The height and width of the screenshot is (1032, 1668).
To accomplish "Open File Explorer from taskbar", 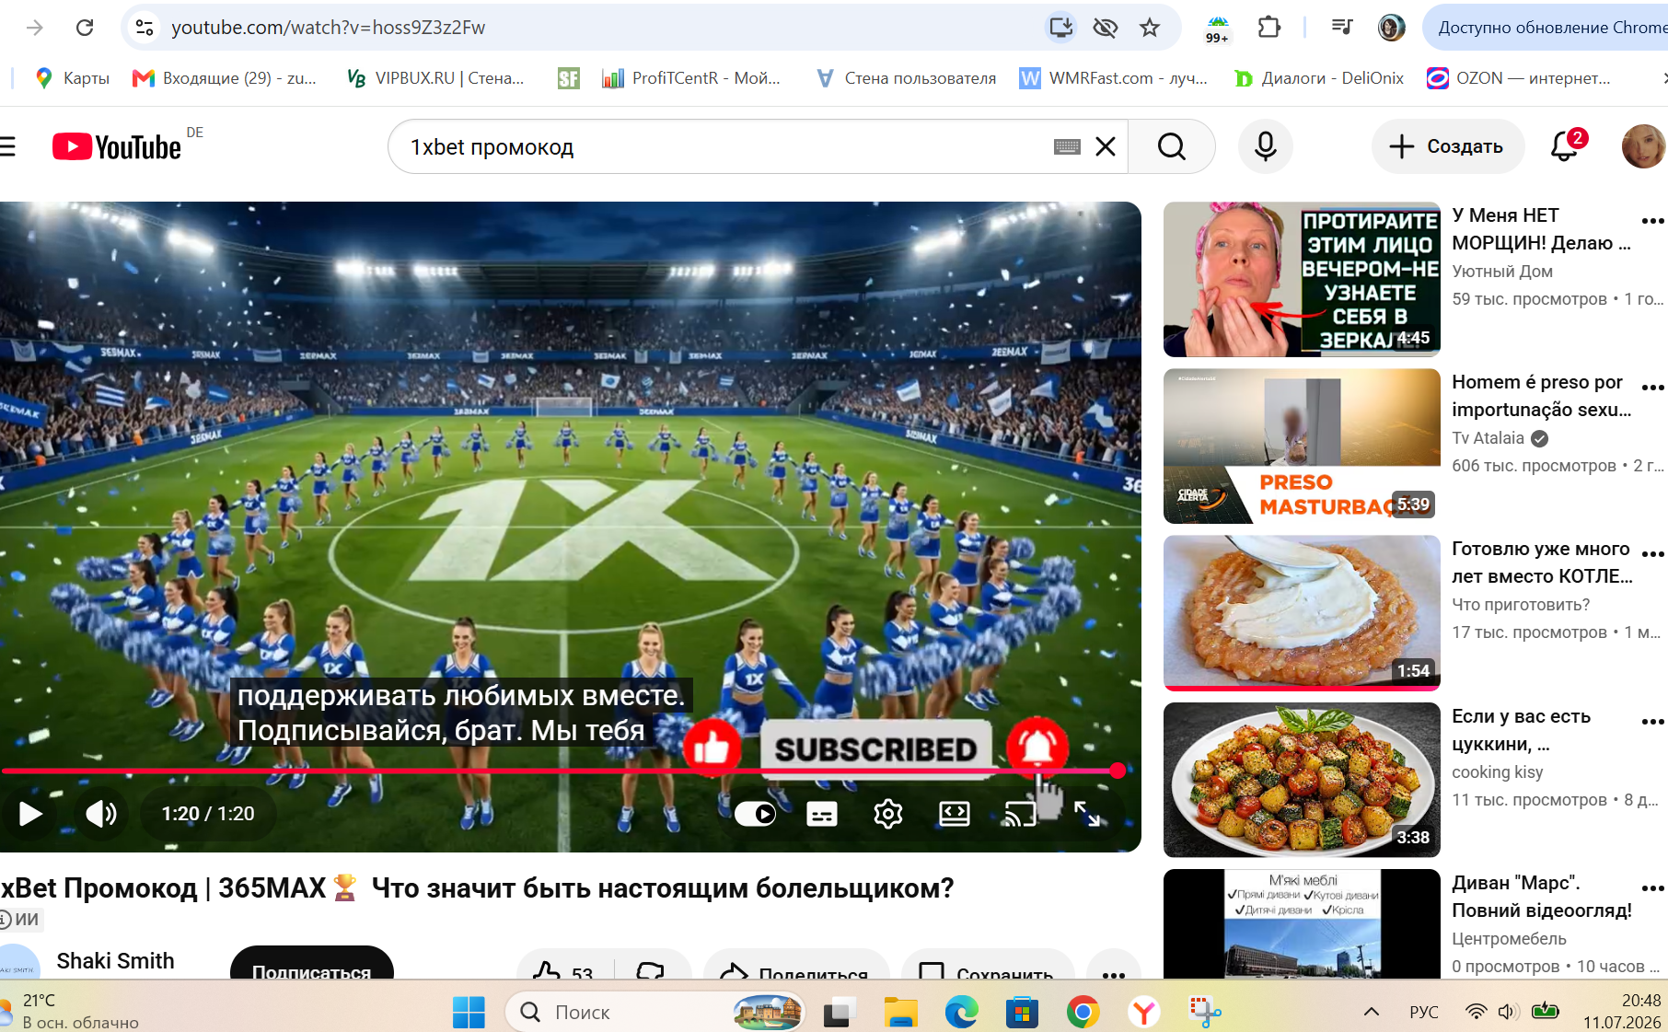I will [x=901, y=1013].
